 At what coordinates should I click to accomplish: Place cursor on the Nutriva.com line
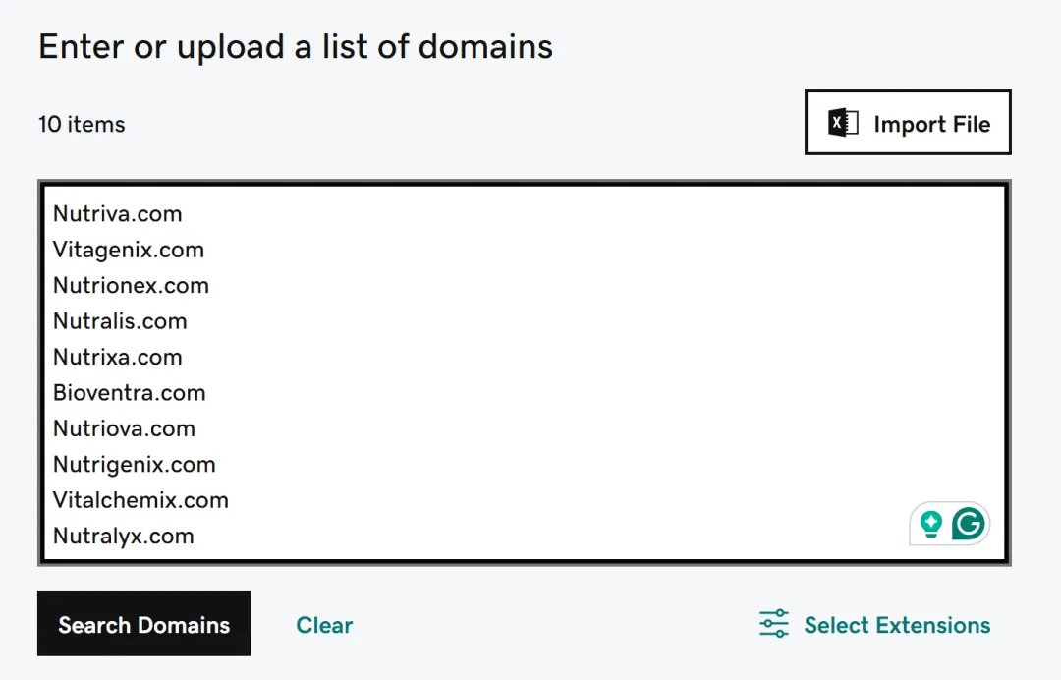point(118,214)
